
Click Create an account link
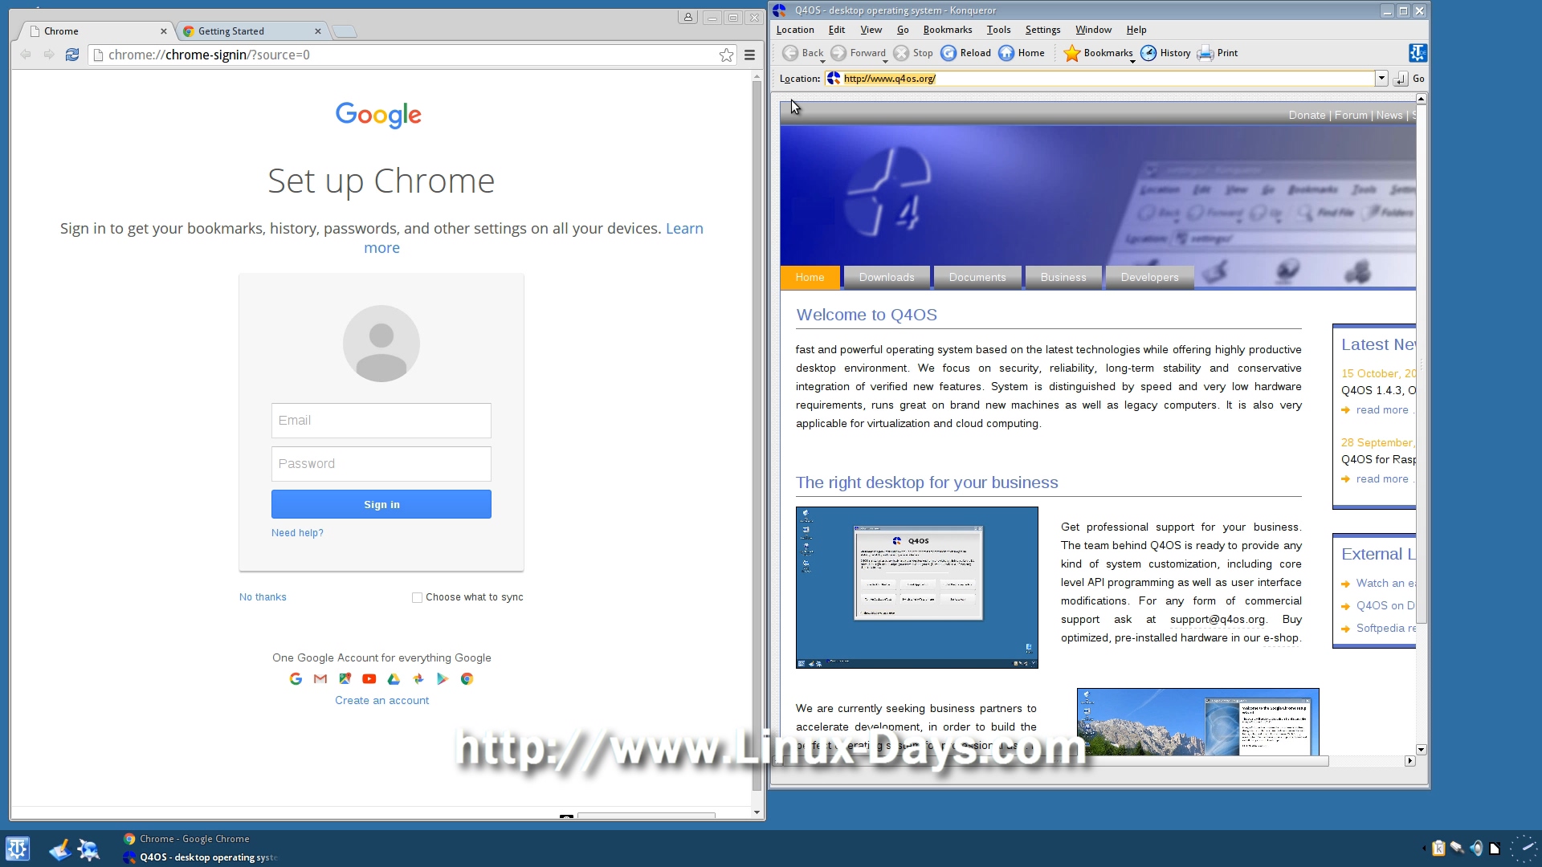point(381,701)
